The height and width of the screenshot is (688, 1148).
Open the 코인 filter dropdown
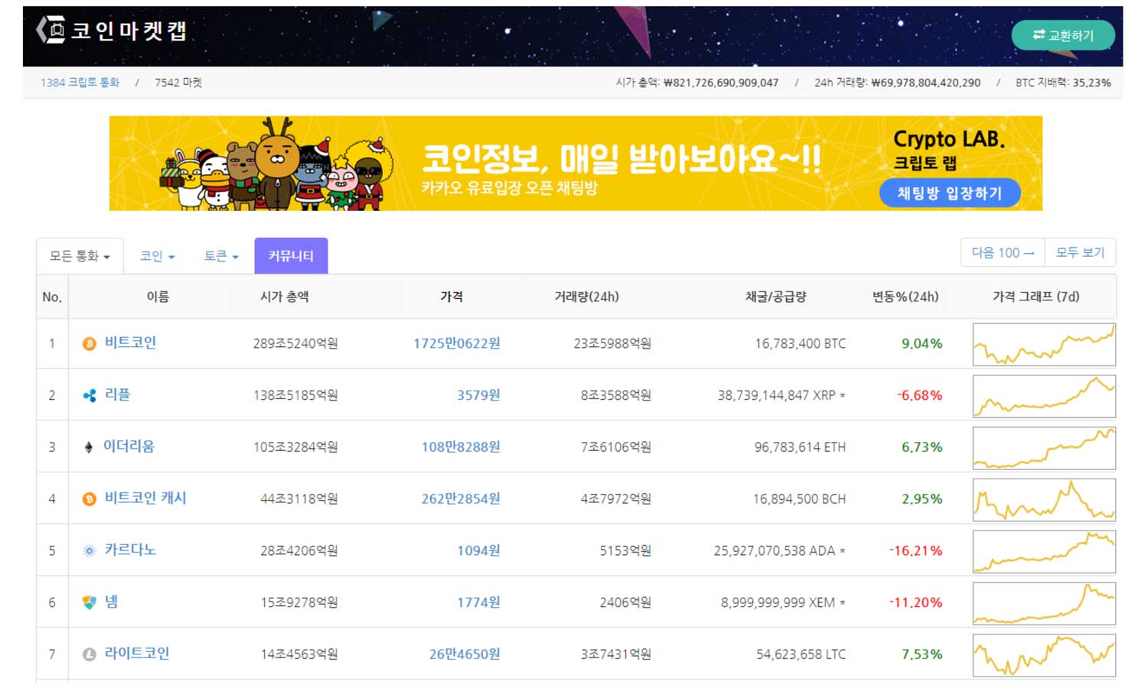(x=155, y=255)
